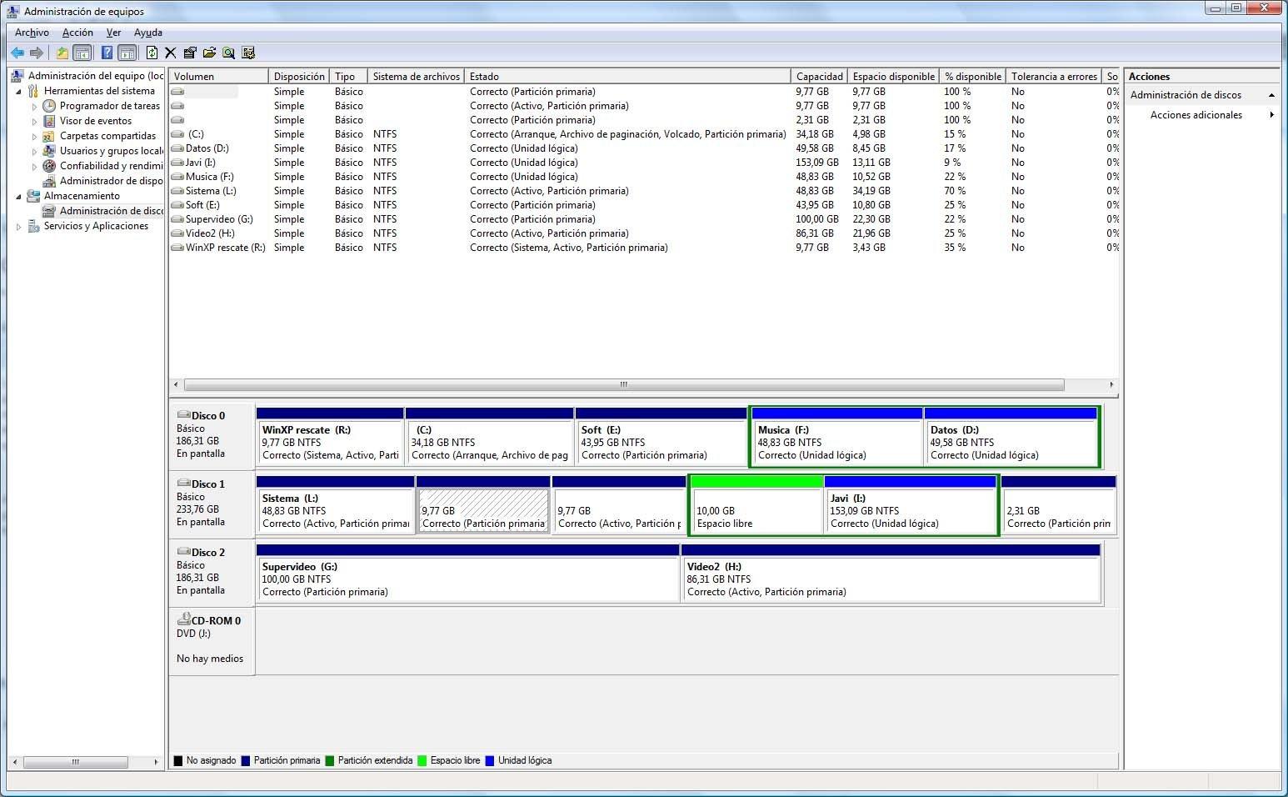Open the Help icon in the toolbar
Screen dimensions: 1288x797
[106, 52]
